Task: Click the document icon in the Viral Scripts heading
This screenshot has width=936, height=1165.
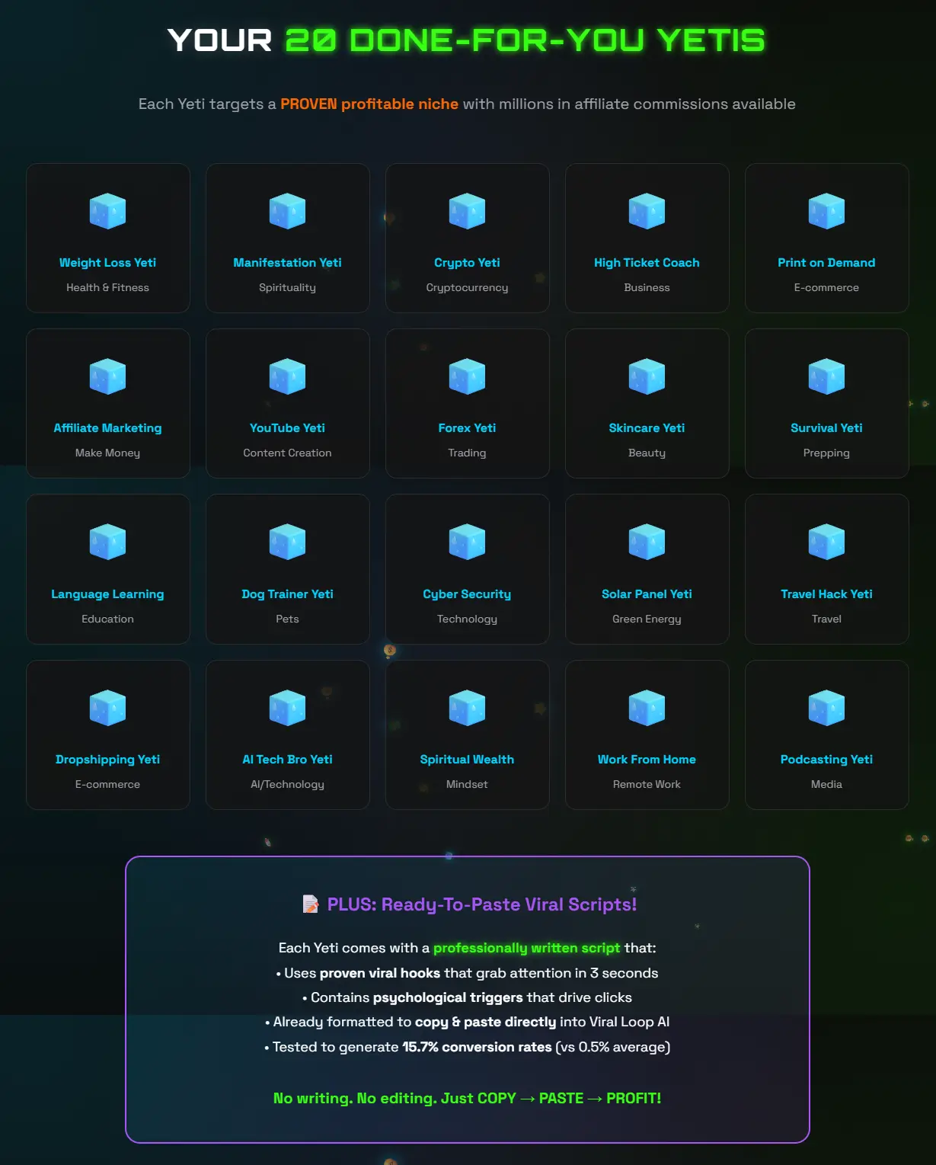Action: pyautogui.click(x=308, y=904)
